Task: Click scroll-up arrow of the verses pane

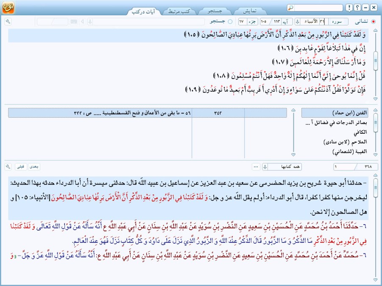Action: click(x=375, y=30)
